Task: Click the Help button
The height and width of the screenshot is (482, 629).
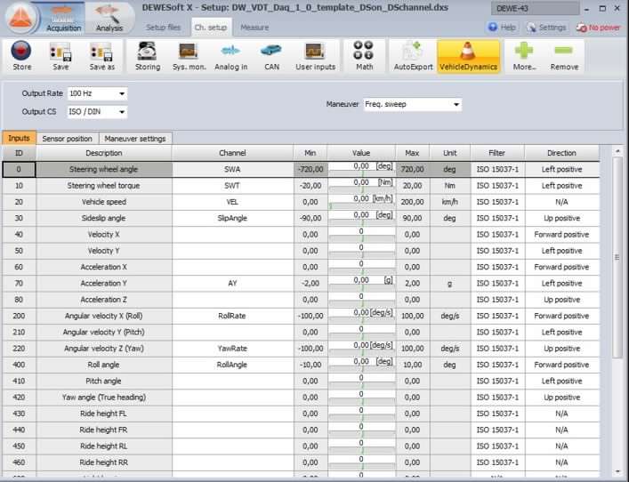Action: (x=502, y=28)
